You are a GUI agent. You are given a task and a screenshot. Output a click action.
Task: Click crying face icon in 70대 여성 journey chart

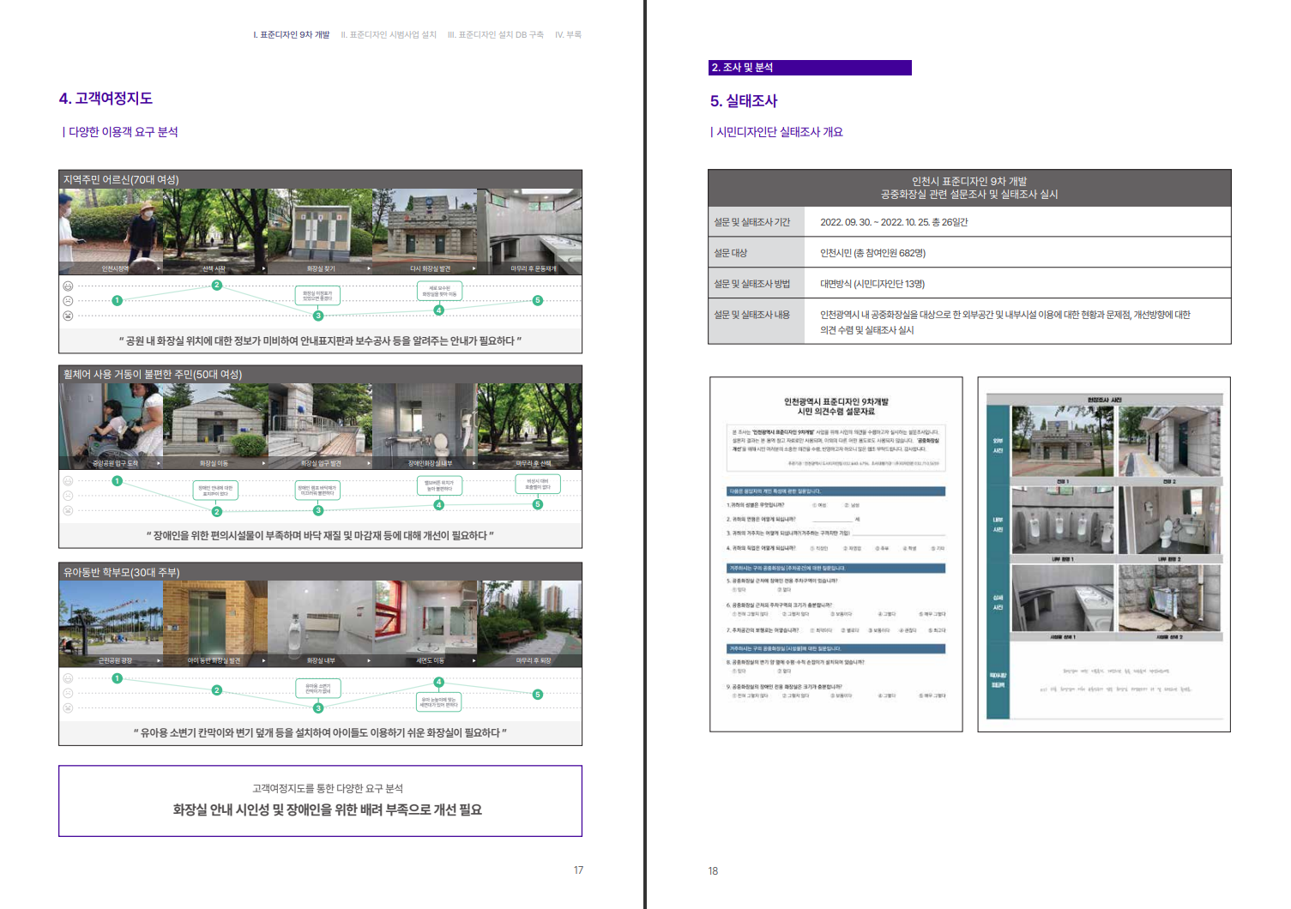click(68, 316)
